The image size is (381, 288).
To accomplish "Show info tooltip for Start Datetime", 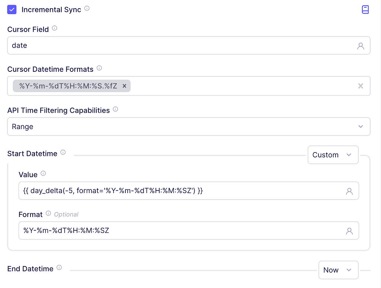I will coord(63,153).
